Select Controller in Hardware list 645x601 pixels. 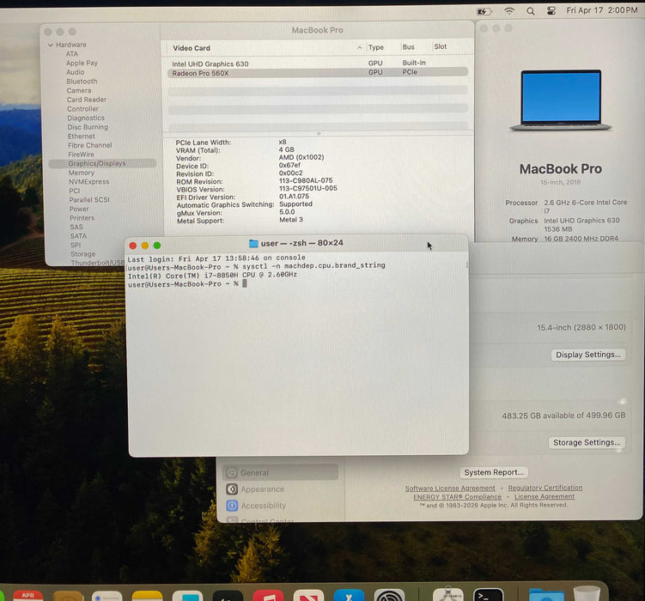coord(82,109)
